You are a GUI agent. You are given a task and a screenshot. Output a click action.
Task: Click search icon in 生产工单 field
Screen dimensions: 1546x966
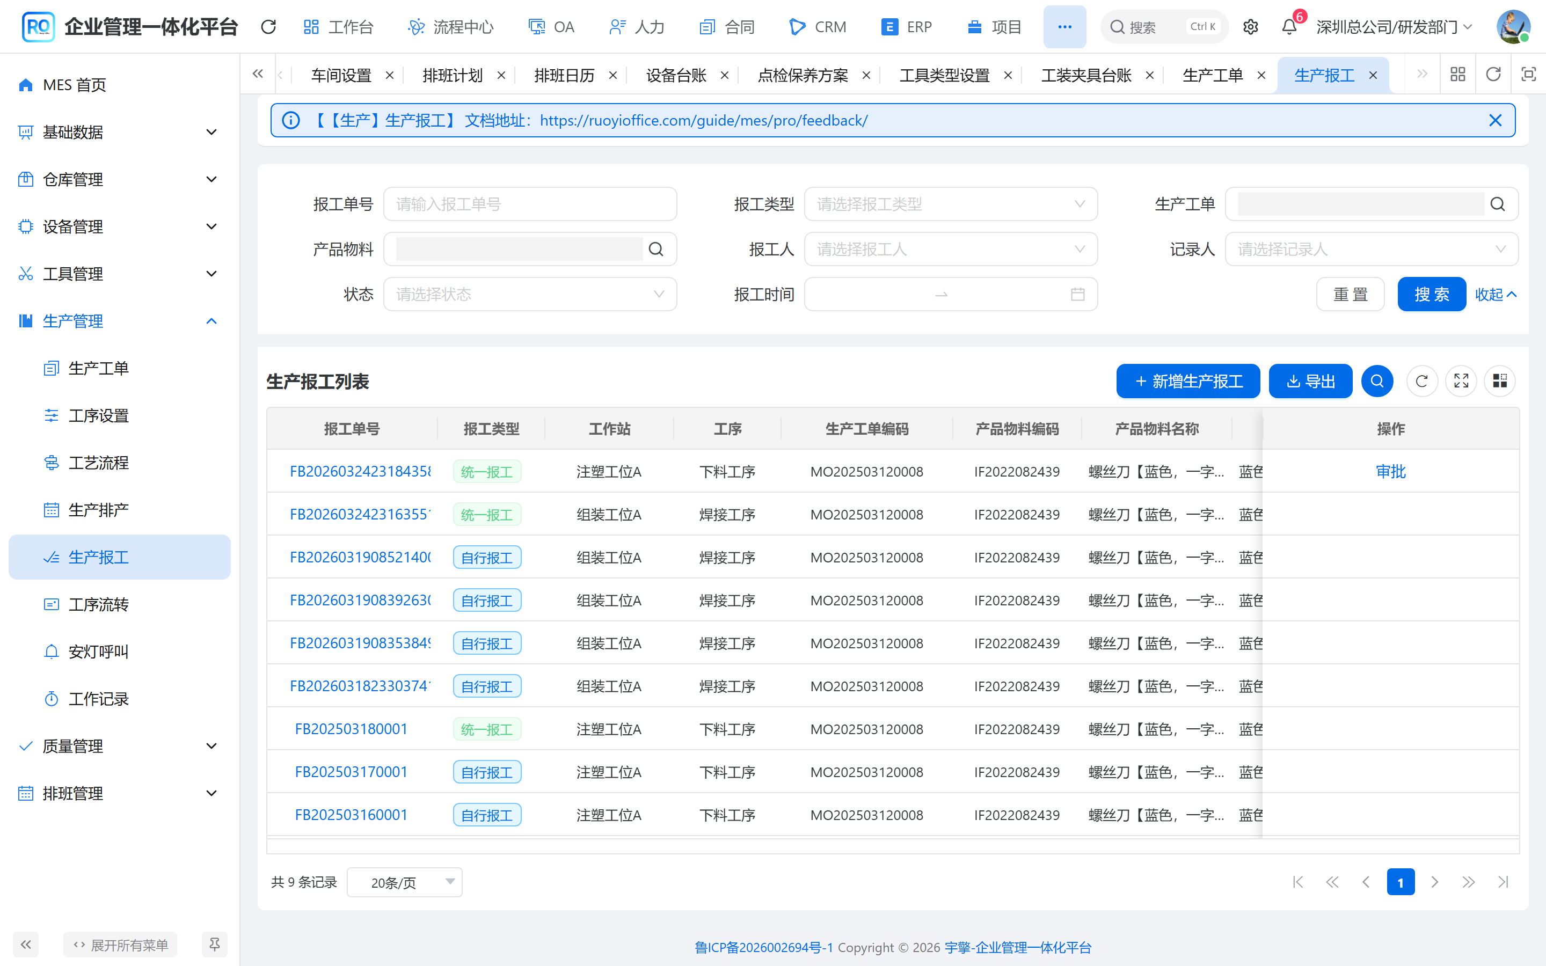(x=1498, y=204)
